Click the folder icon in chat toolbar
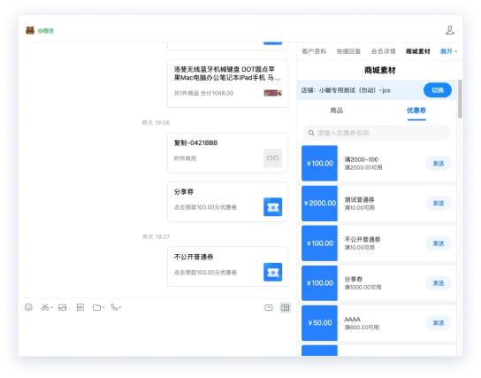This screenshot has height=378, width=481. [x=96, y=307]
